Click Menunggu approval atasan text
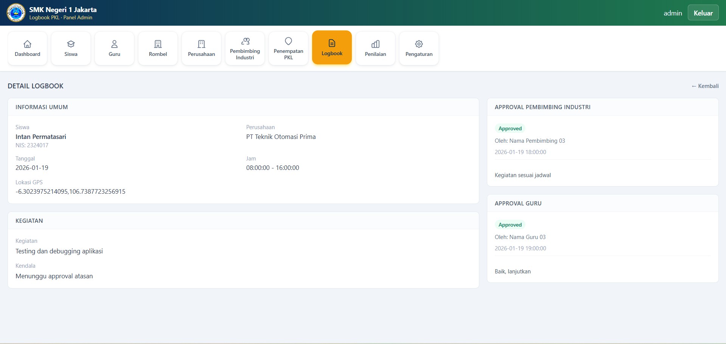 coord(54,276)
